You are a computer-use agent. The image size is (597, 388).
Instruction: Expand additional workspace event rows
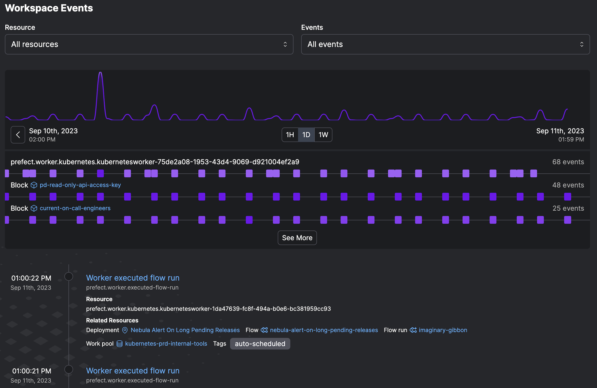point(297,238)
